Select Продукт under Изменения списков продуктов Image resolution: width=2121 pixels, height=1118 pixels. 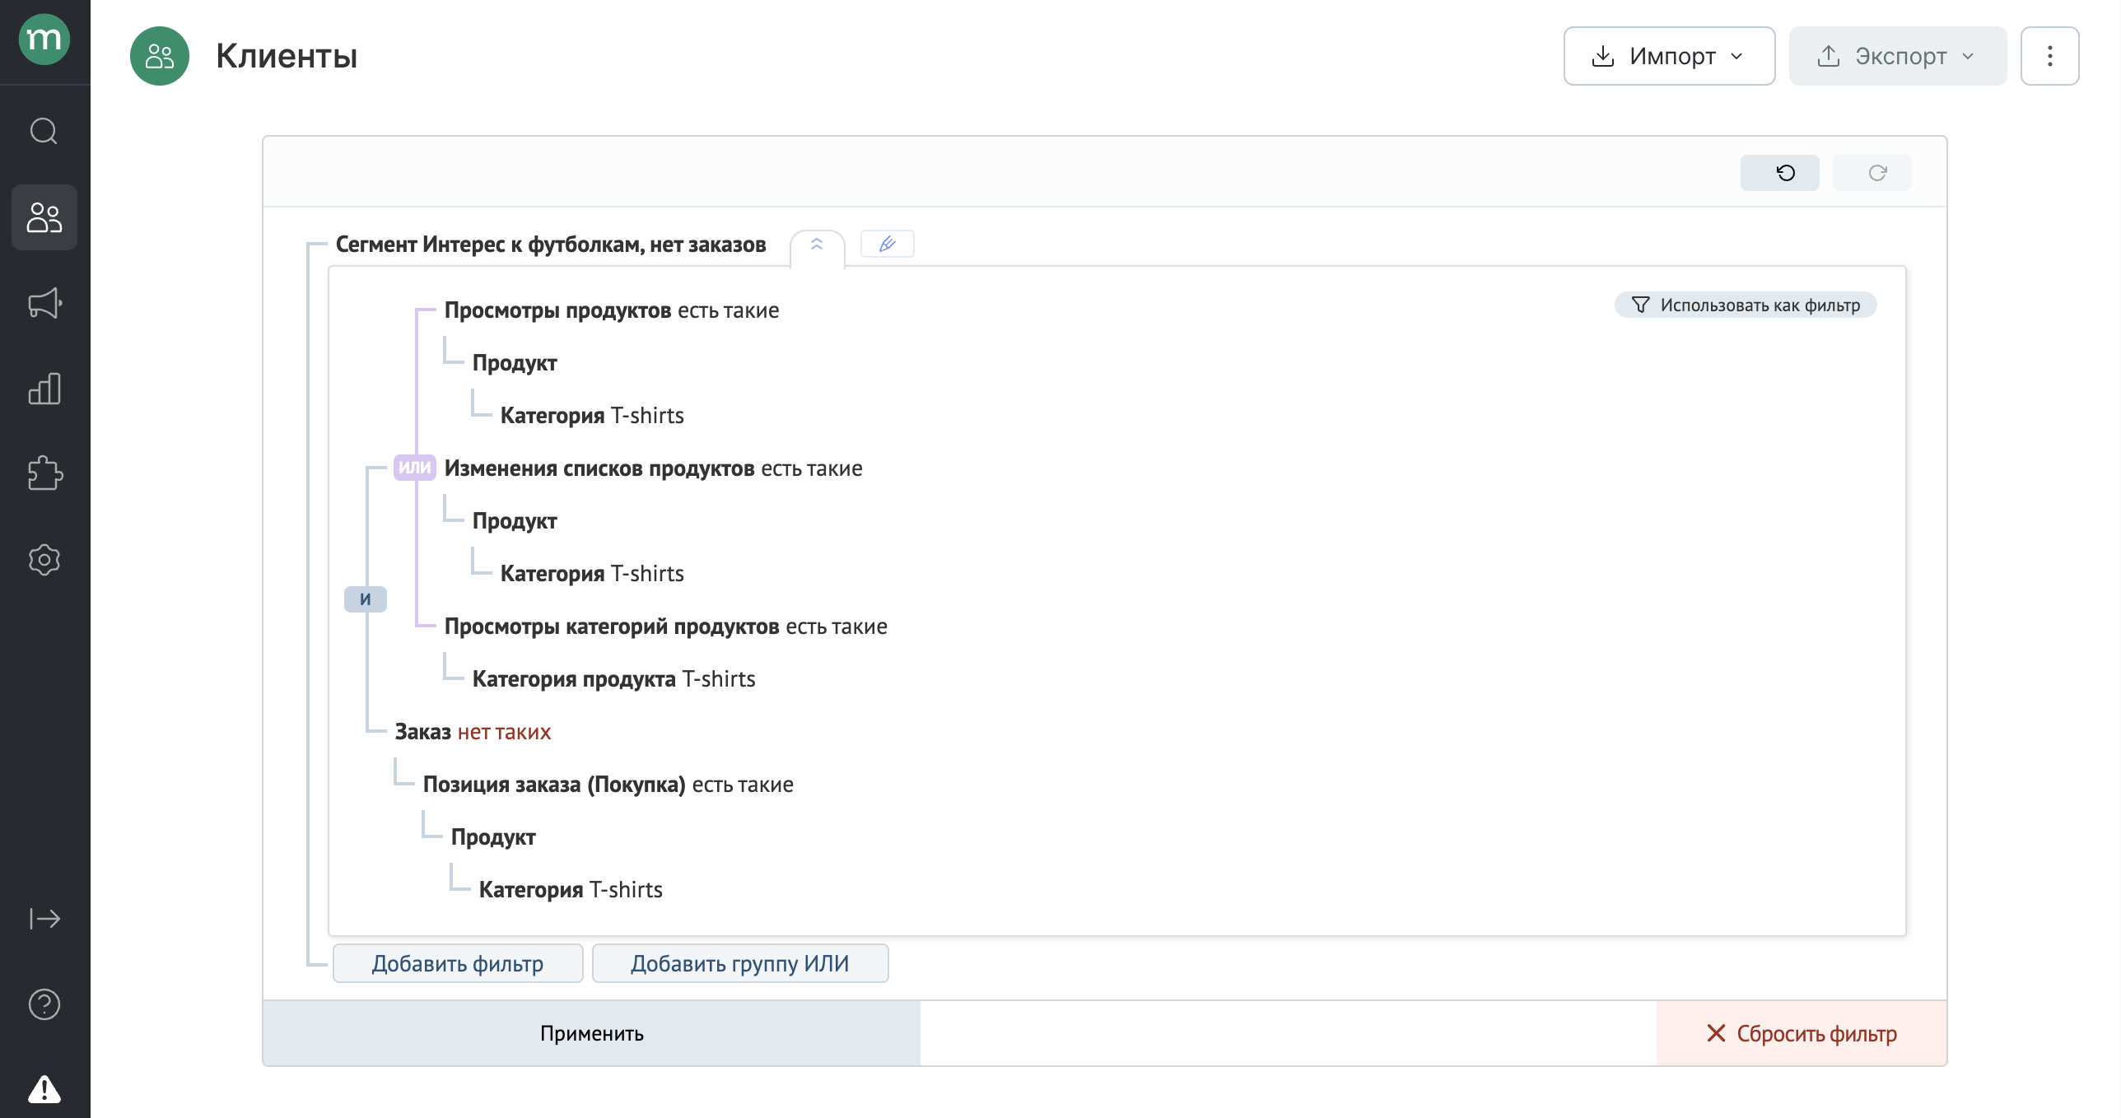(515, 521)
